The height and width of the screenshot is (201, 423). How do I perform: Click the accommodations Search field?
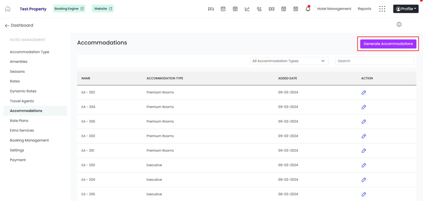[x=374, y=61]
